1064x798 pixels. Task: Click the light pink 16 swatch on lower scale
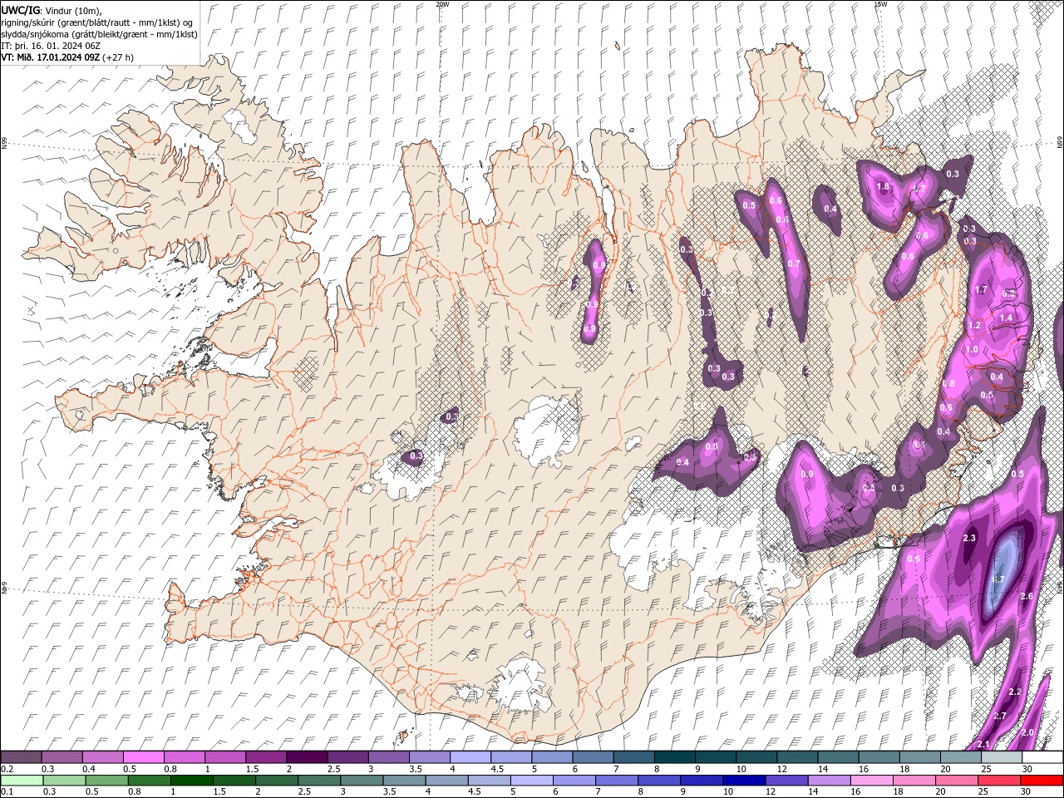tap(872, 781)
